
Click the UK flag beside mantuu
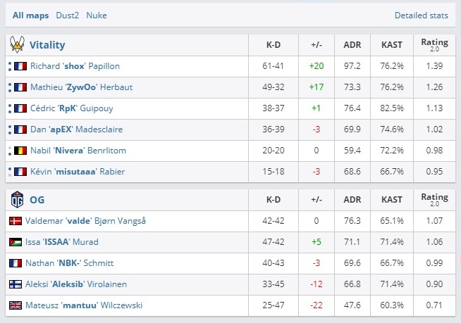click(15, 305)
